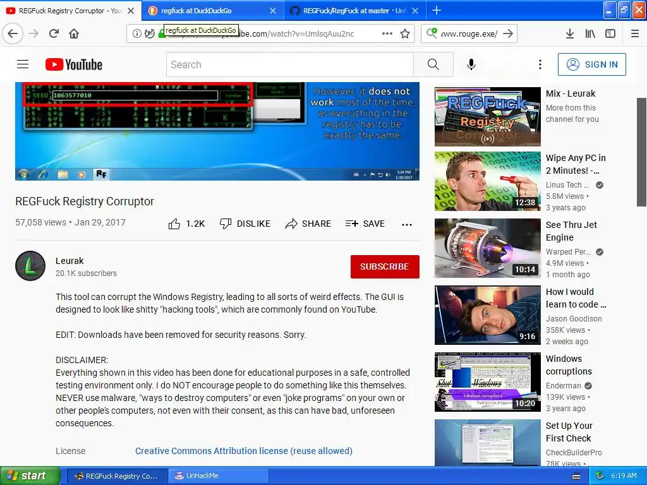Bookmark this page with the star icon
Image resolution: width=647 pixels, height=485 pixels.
[x=405, y=33]
